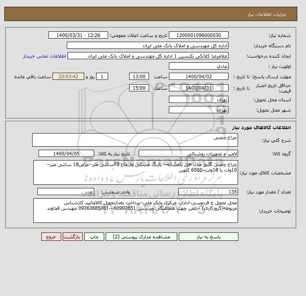Click label استان محل تحویل
This screenshot has width=306, height=296.
pyautogui.click(x=272, y=100)
